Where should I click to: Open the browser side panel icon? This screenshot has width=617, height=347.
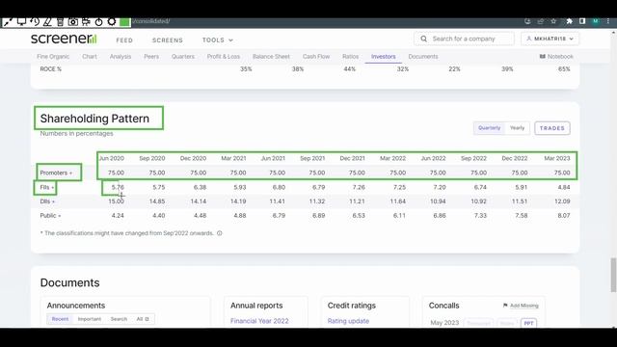(x=582, y=21)
